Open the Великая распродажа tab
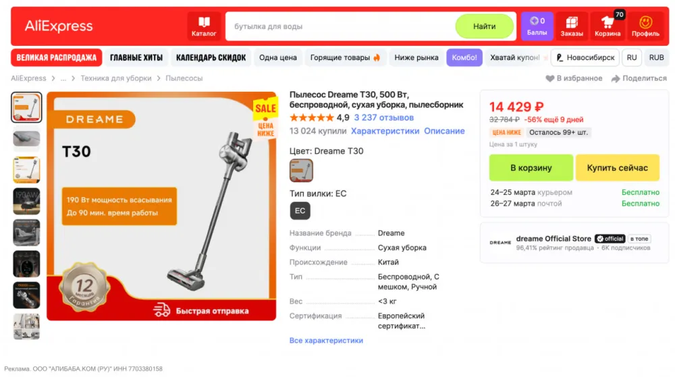 (x=57, y=57)
